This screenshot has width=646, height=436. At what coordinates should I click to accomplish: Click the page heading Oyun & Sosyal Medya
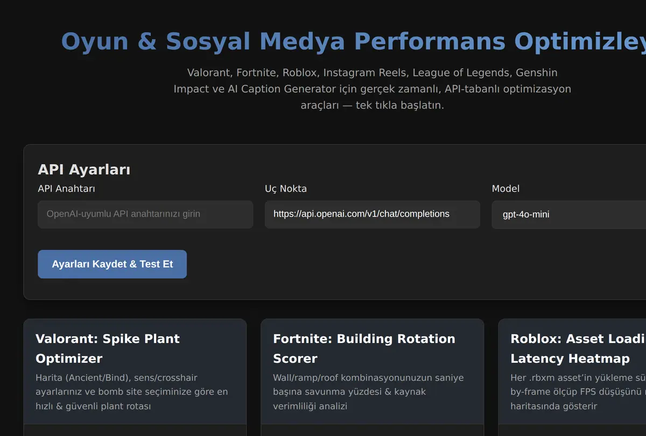coord(353,41)
